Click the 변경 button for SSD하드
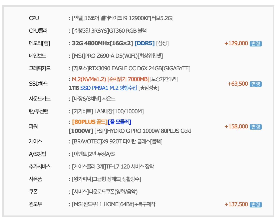Image resolution: width=278 pixels, height=220 pixels. click(x=255, y=84)
